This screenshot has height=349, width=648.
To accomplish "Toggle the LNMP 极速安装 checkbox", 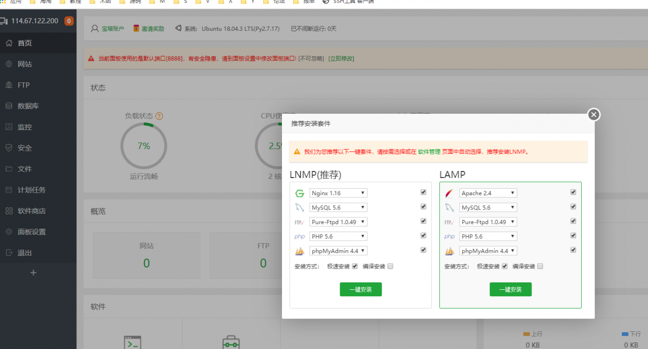I will [x=355, y=266].
